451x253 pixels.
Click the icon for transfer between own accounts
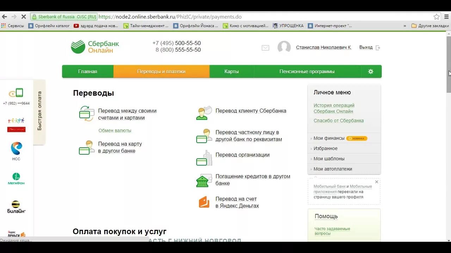87,113
